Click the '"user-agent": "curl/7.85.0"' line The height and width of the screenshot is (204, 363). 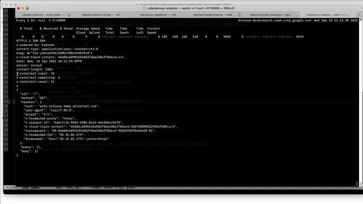(49, 110)
